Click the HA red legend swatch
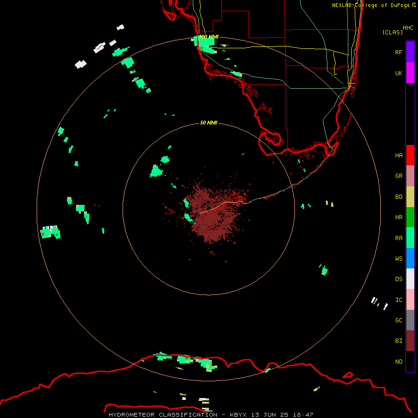Viewport: 418px width, 418px height. [x=410, y=155]
